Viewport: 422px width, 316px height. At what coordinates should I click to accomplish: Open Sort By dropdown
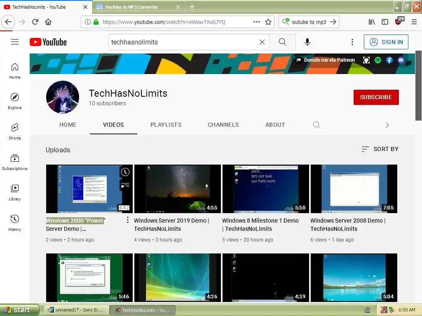pos(380,149)
